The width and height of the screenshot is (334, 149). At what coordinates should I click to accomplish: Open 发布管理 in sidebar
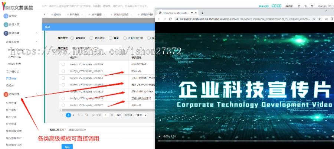tap(11, 103)
